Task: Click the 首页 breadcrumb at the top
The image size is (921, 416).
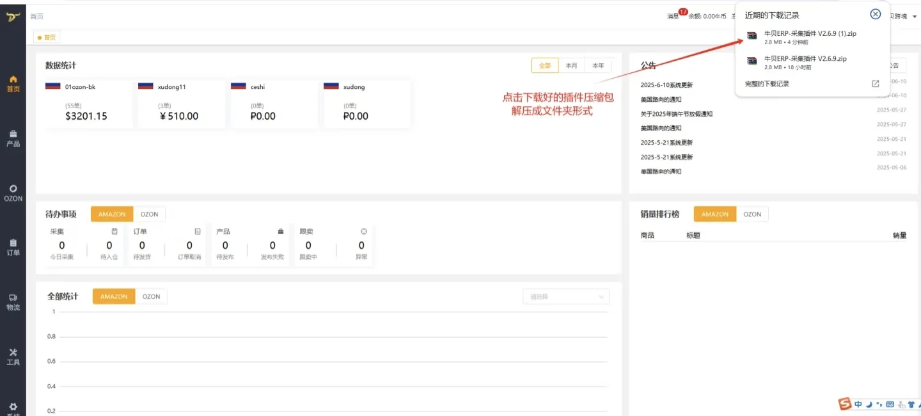Action: coord(37,17)
